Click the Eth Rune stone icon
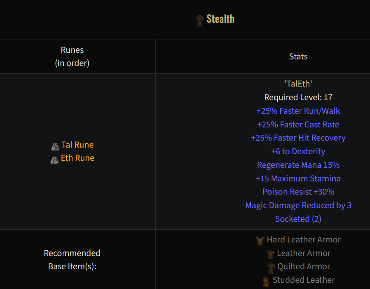Screen dimensions: 370x289 point(54,160)
